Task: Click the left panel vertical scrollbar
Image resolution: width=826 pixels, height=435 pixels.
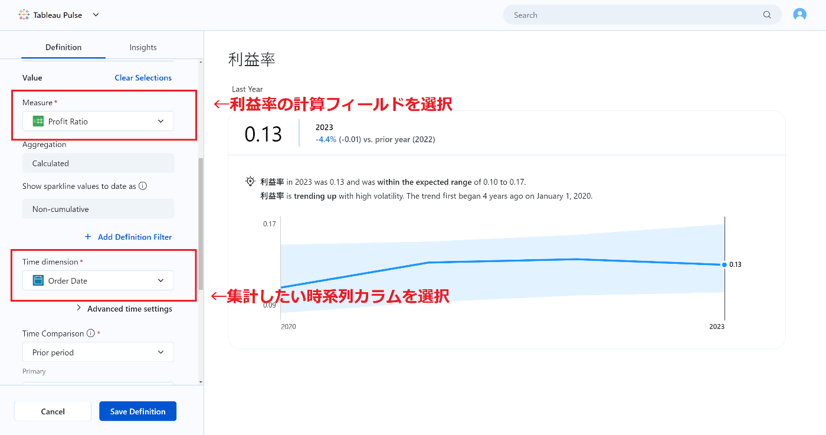Action: (x=201, y=223)
